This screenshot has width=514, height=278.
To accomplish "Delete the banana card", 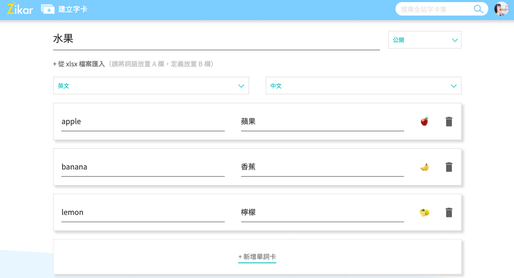I will pos(449,167).
